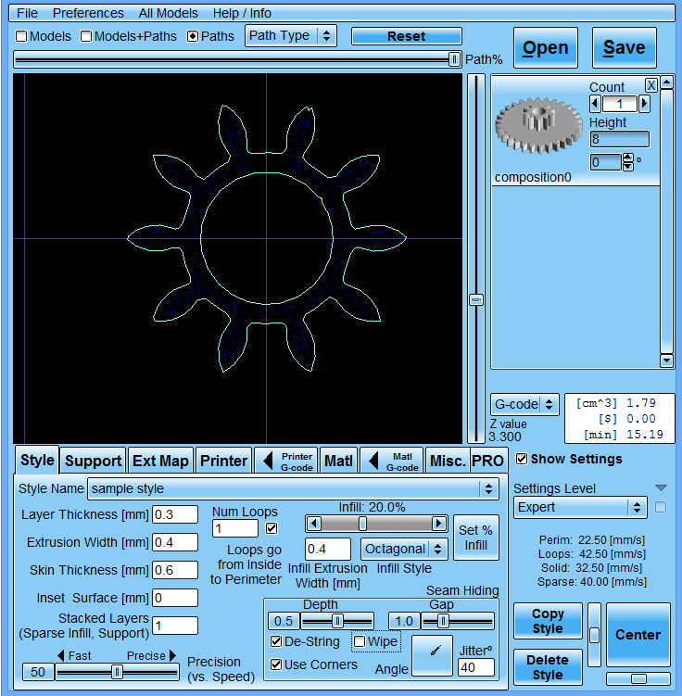Click the Fast precision arrow
Viewport: 682px width, 696px height.
(x=61, y=656)
